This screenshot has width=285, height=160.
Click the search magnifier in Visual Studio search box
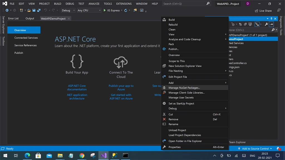208,3
